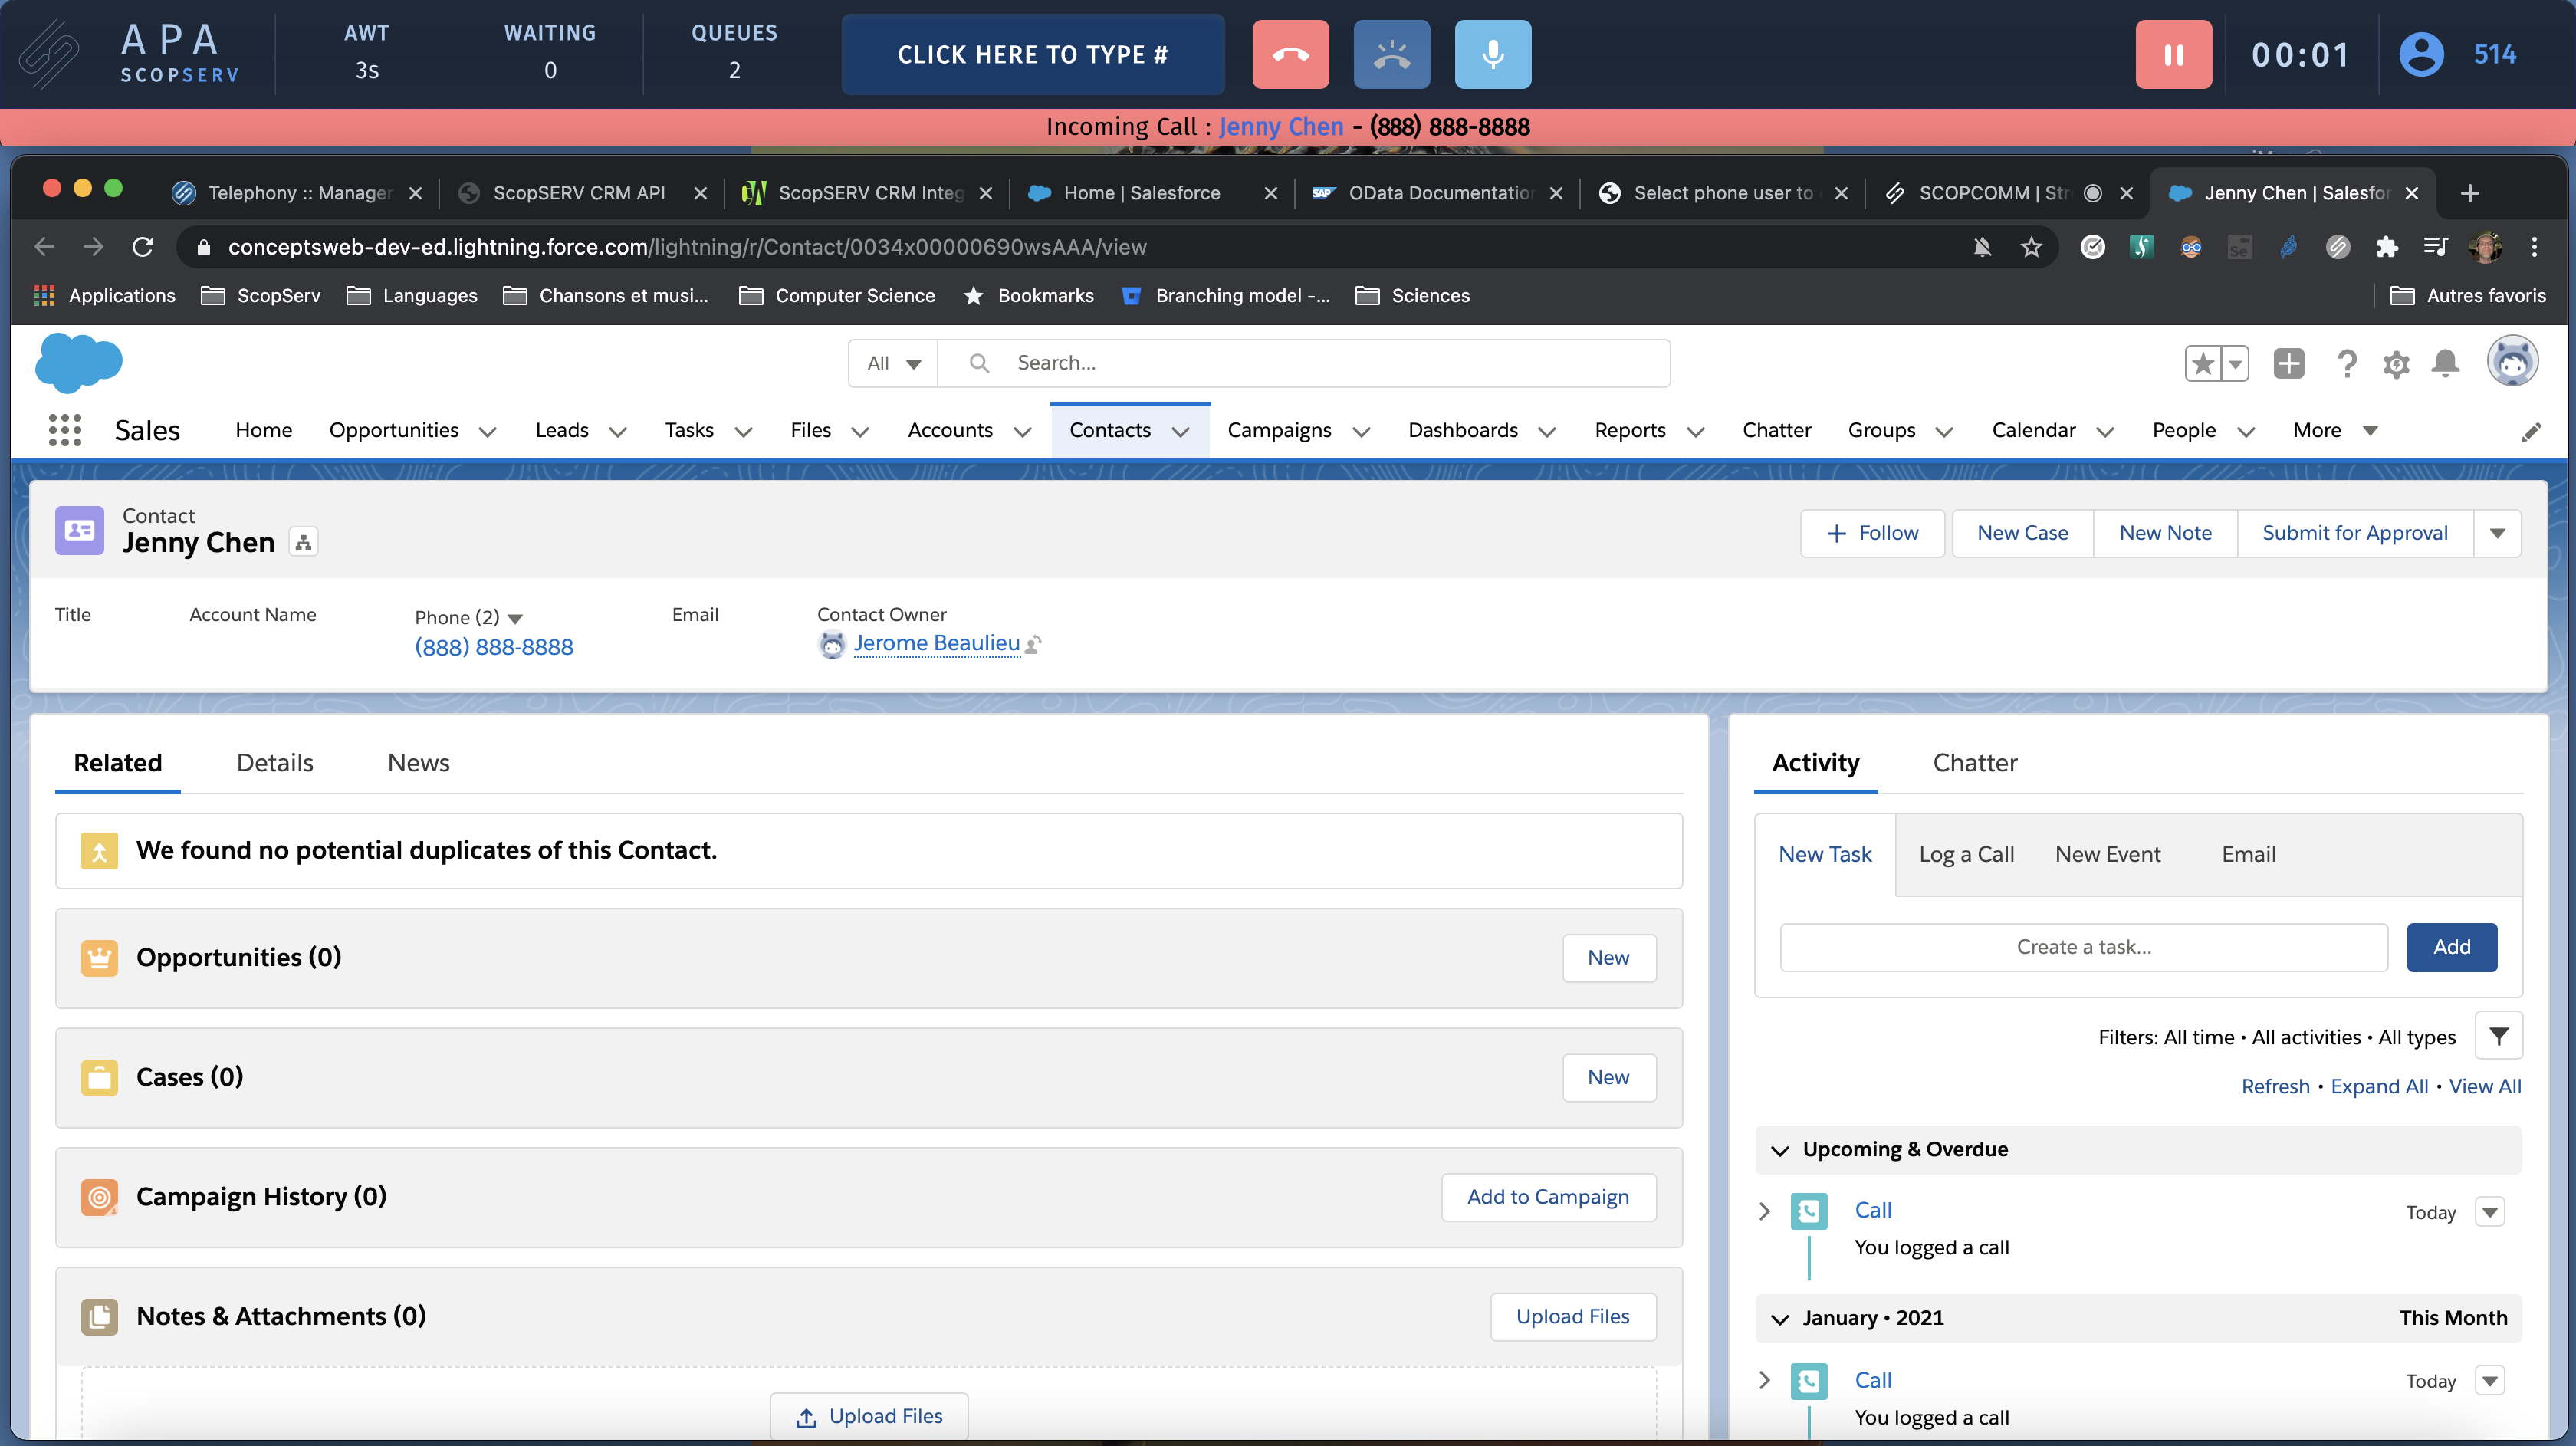
Task: Switch to Telephony :: Manager browser tab
Action: click(x=298, y=193)
